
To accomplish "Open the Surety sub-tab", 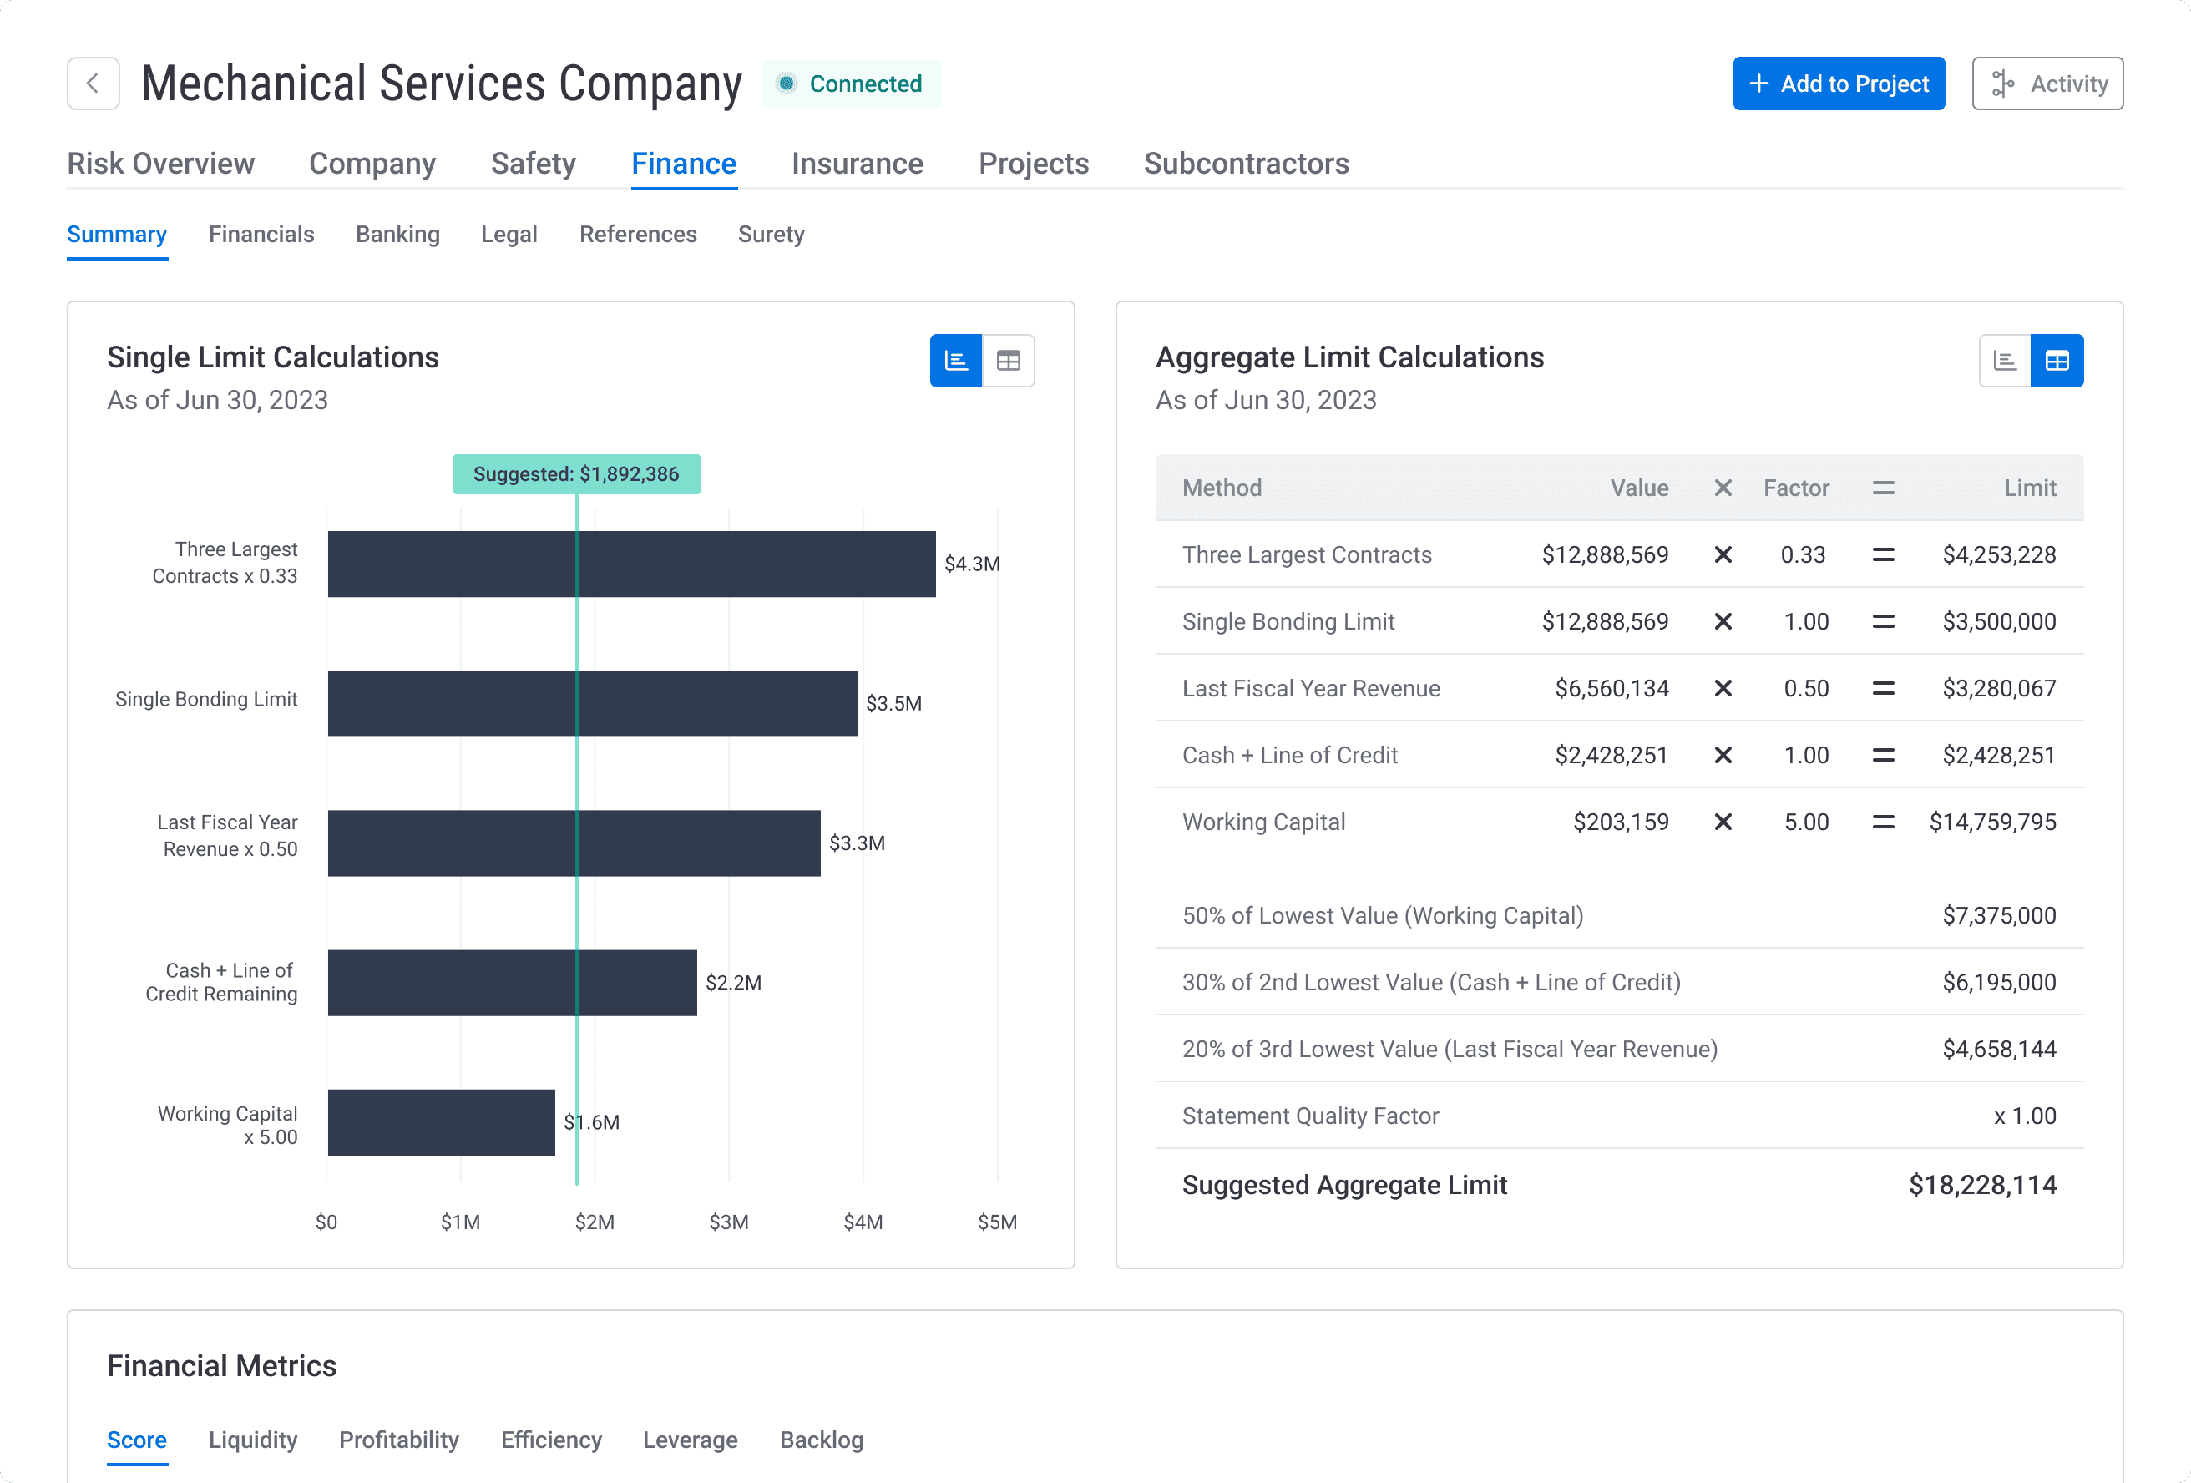I will point(772,235).
